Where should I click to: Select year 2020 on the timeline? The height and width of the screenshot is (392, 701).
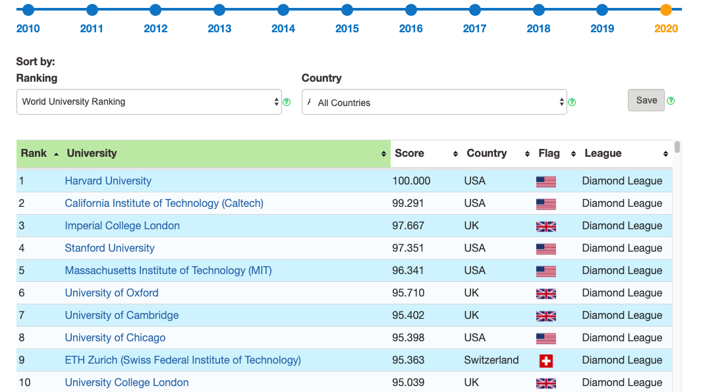click(x=666, y=10)
